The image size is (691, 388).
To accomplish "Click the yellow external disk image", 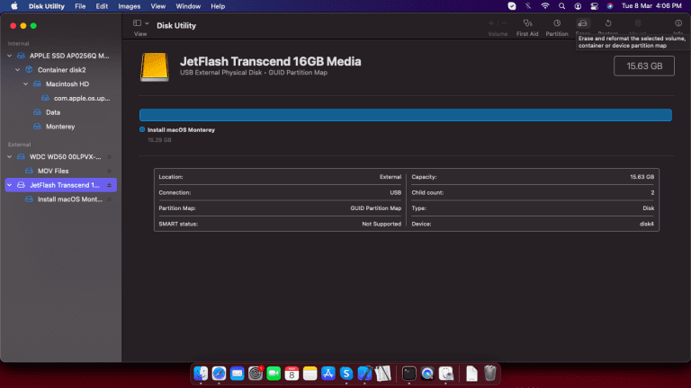I will click(x=155, y=66).
